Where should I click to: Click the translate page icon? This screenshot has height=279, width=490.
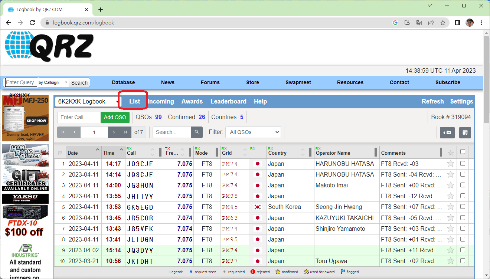coord(419,23)
